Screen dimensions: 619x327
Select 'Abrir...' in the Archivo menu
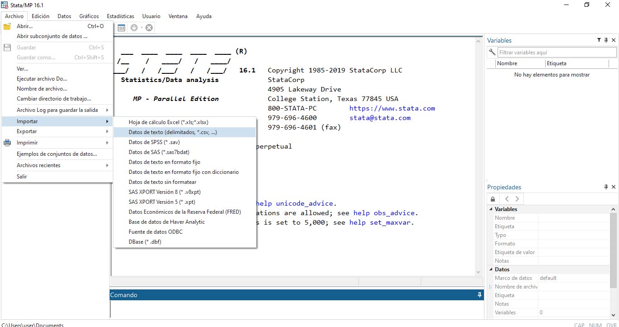(x=57, y=26)
